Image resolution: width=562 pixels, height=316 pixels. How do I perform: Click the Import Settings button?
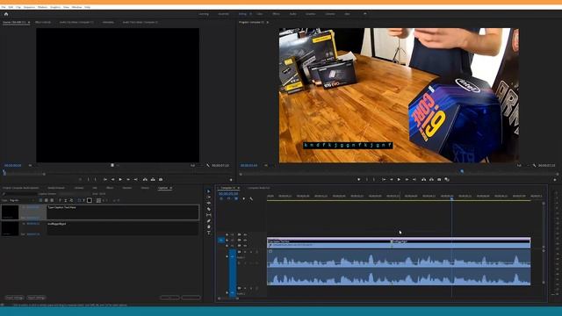14,298
